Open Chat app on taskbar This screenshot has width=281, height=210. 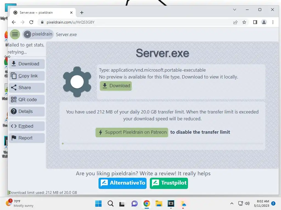tap(134, 203)
